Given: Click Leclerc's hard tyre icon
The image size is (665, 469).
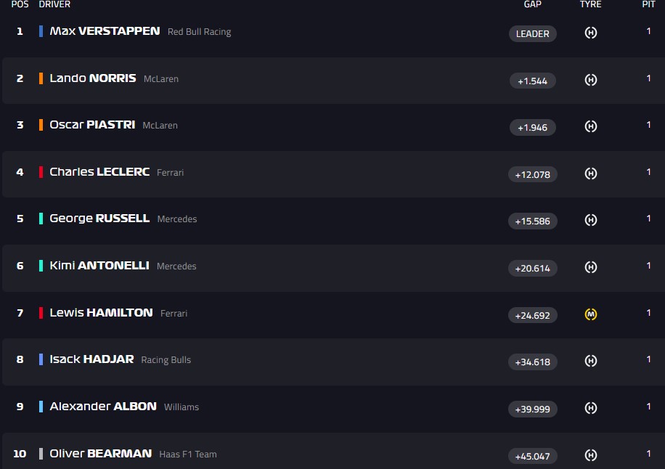Looking at the screenshot, I should point(591,174).
